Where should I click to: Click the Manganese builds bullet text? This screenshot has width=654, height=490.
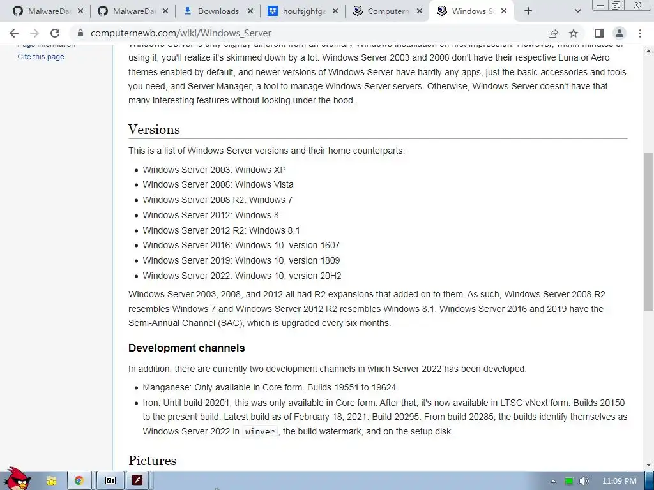click(270, 387)
